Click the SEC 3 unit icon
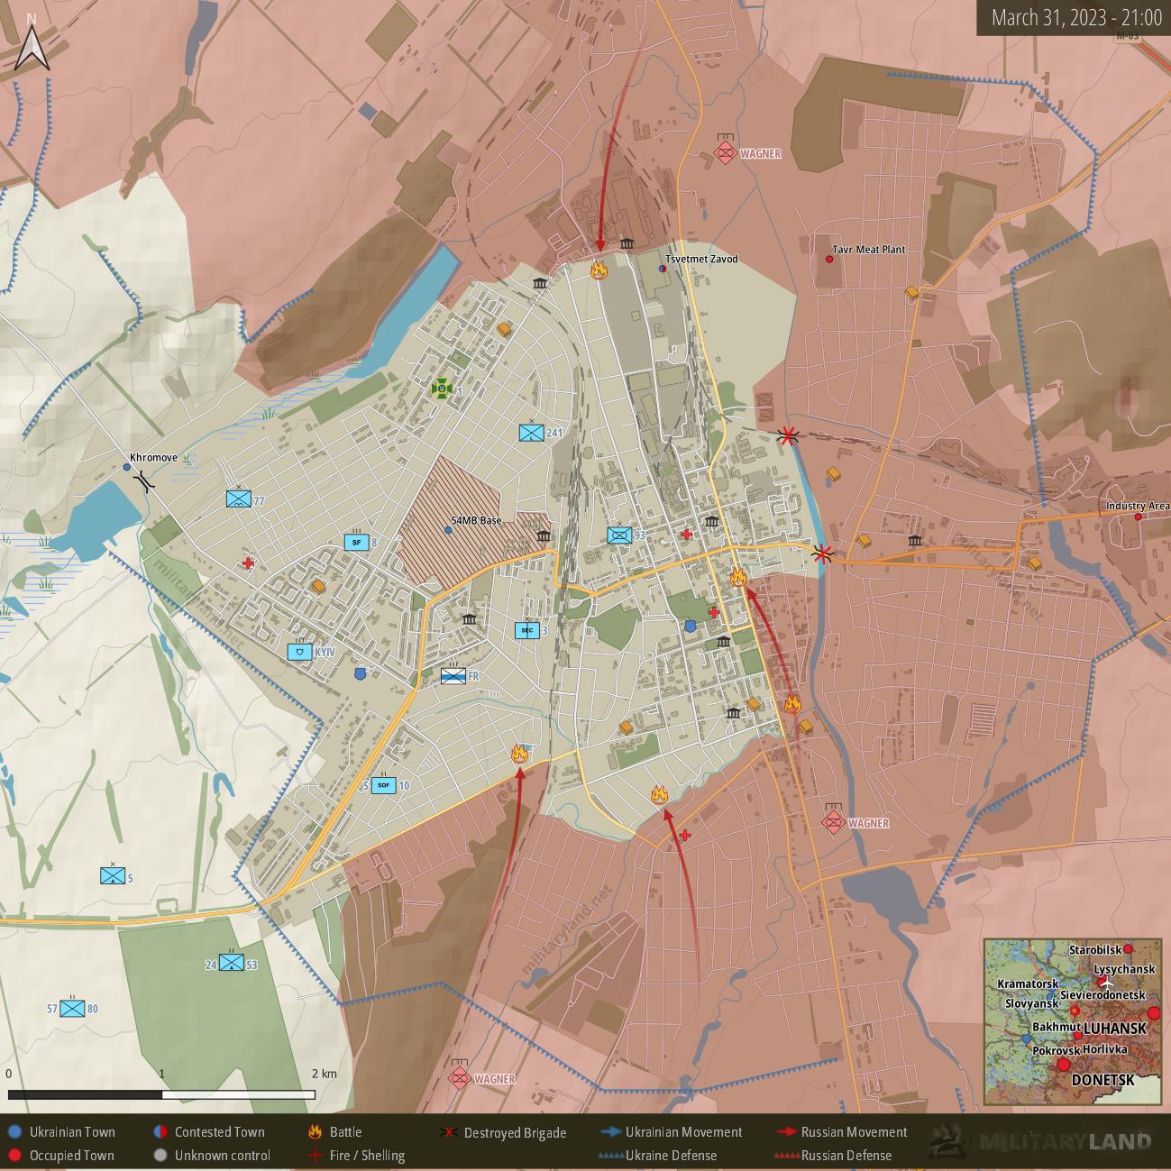The height and width of the screenshot is (1171, 1171). 527,630
